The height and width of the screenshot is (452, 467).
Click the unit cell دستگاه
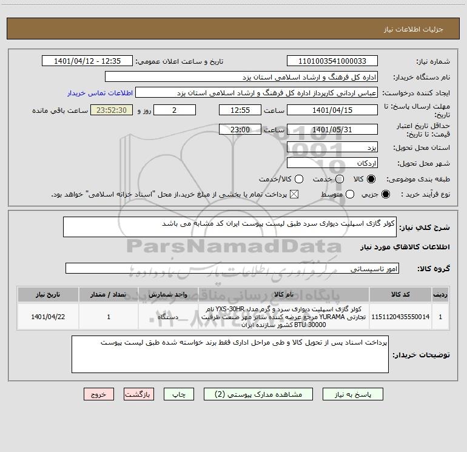coord(168,317)
